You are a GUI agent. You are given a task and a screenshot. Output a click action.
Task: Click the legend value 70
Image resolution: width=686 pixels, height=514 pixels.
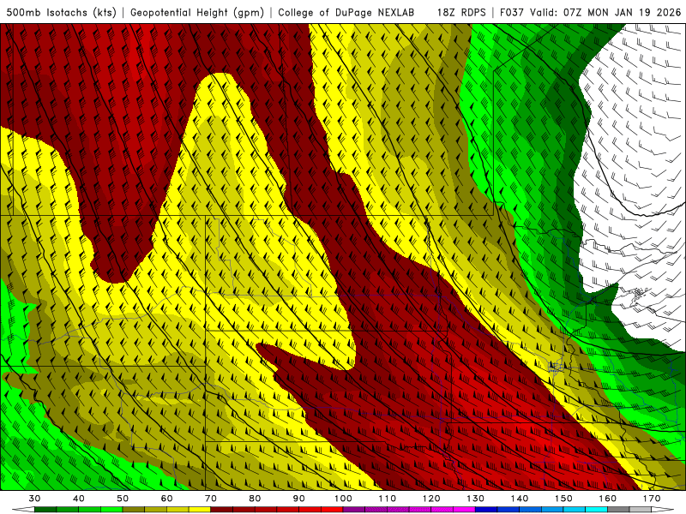point(211,499)
